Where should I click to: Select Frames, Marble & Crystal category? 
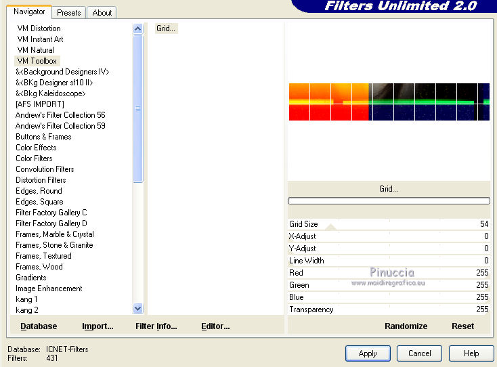(x=55, y=234)
